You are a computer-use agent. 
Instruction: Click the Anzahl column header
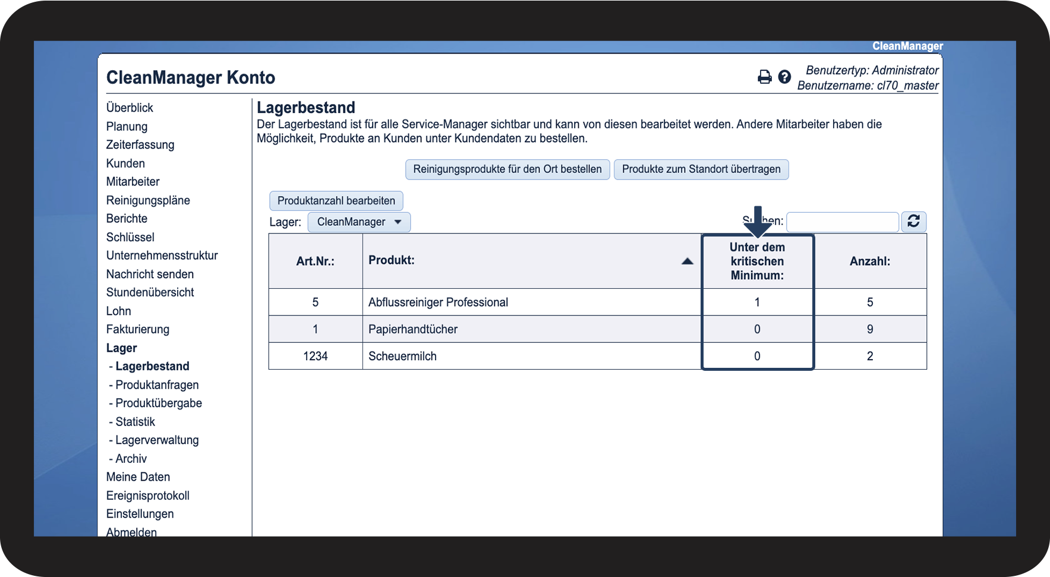(870, 261)
